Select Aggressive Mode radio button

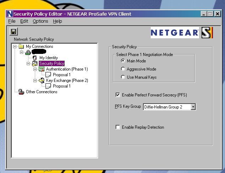[123, 69]
